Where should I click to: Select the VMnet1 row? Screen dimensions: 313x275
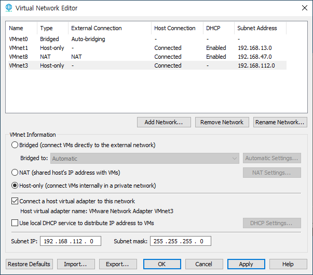coord(147,48)
